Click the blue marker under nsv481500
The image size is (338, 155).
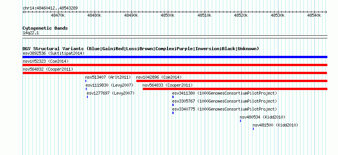[253, 129]
